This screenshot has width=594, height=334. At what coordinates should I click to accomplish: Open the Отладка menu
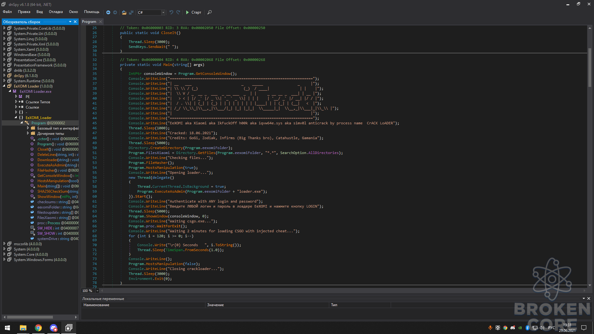coord(56,12)
